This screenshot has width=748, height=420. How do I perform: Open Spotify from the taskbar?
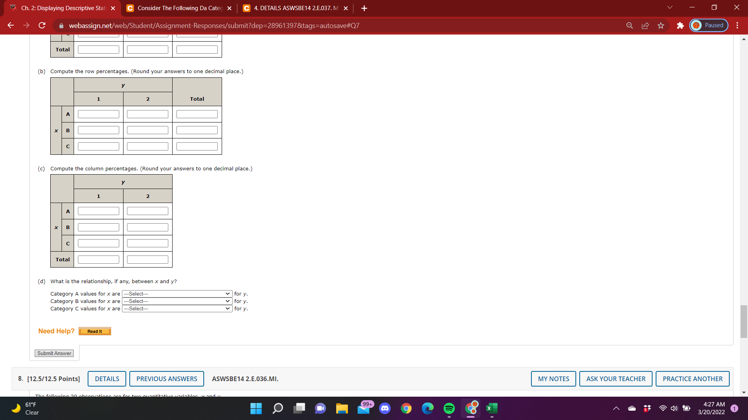tap(449, 408)
